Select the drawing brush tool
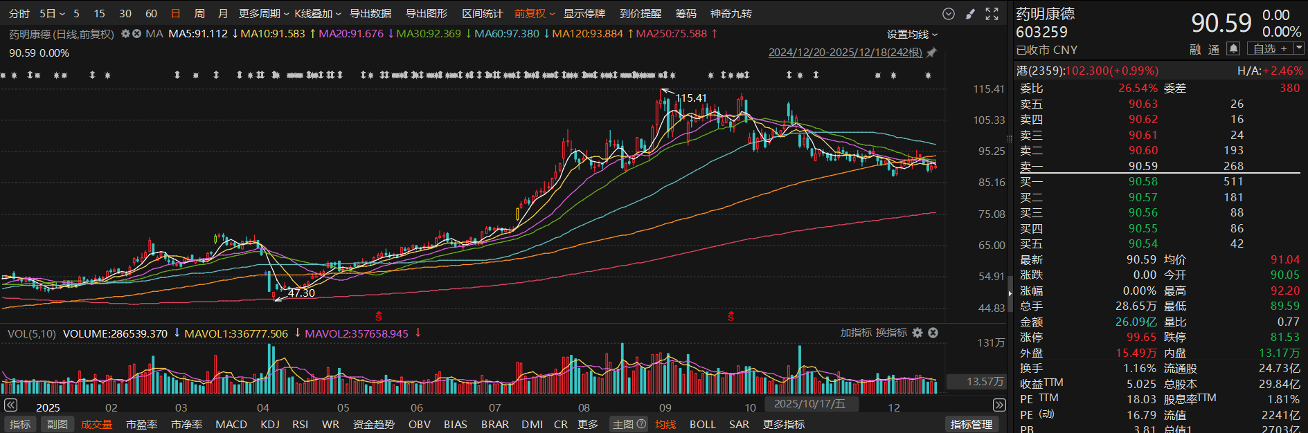1308x433 pixels. (x=970, y=14)
